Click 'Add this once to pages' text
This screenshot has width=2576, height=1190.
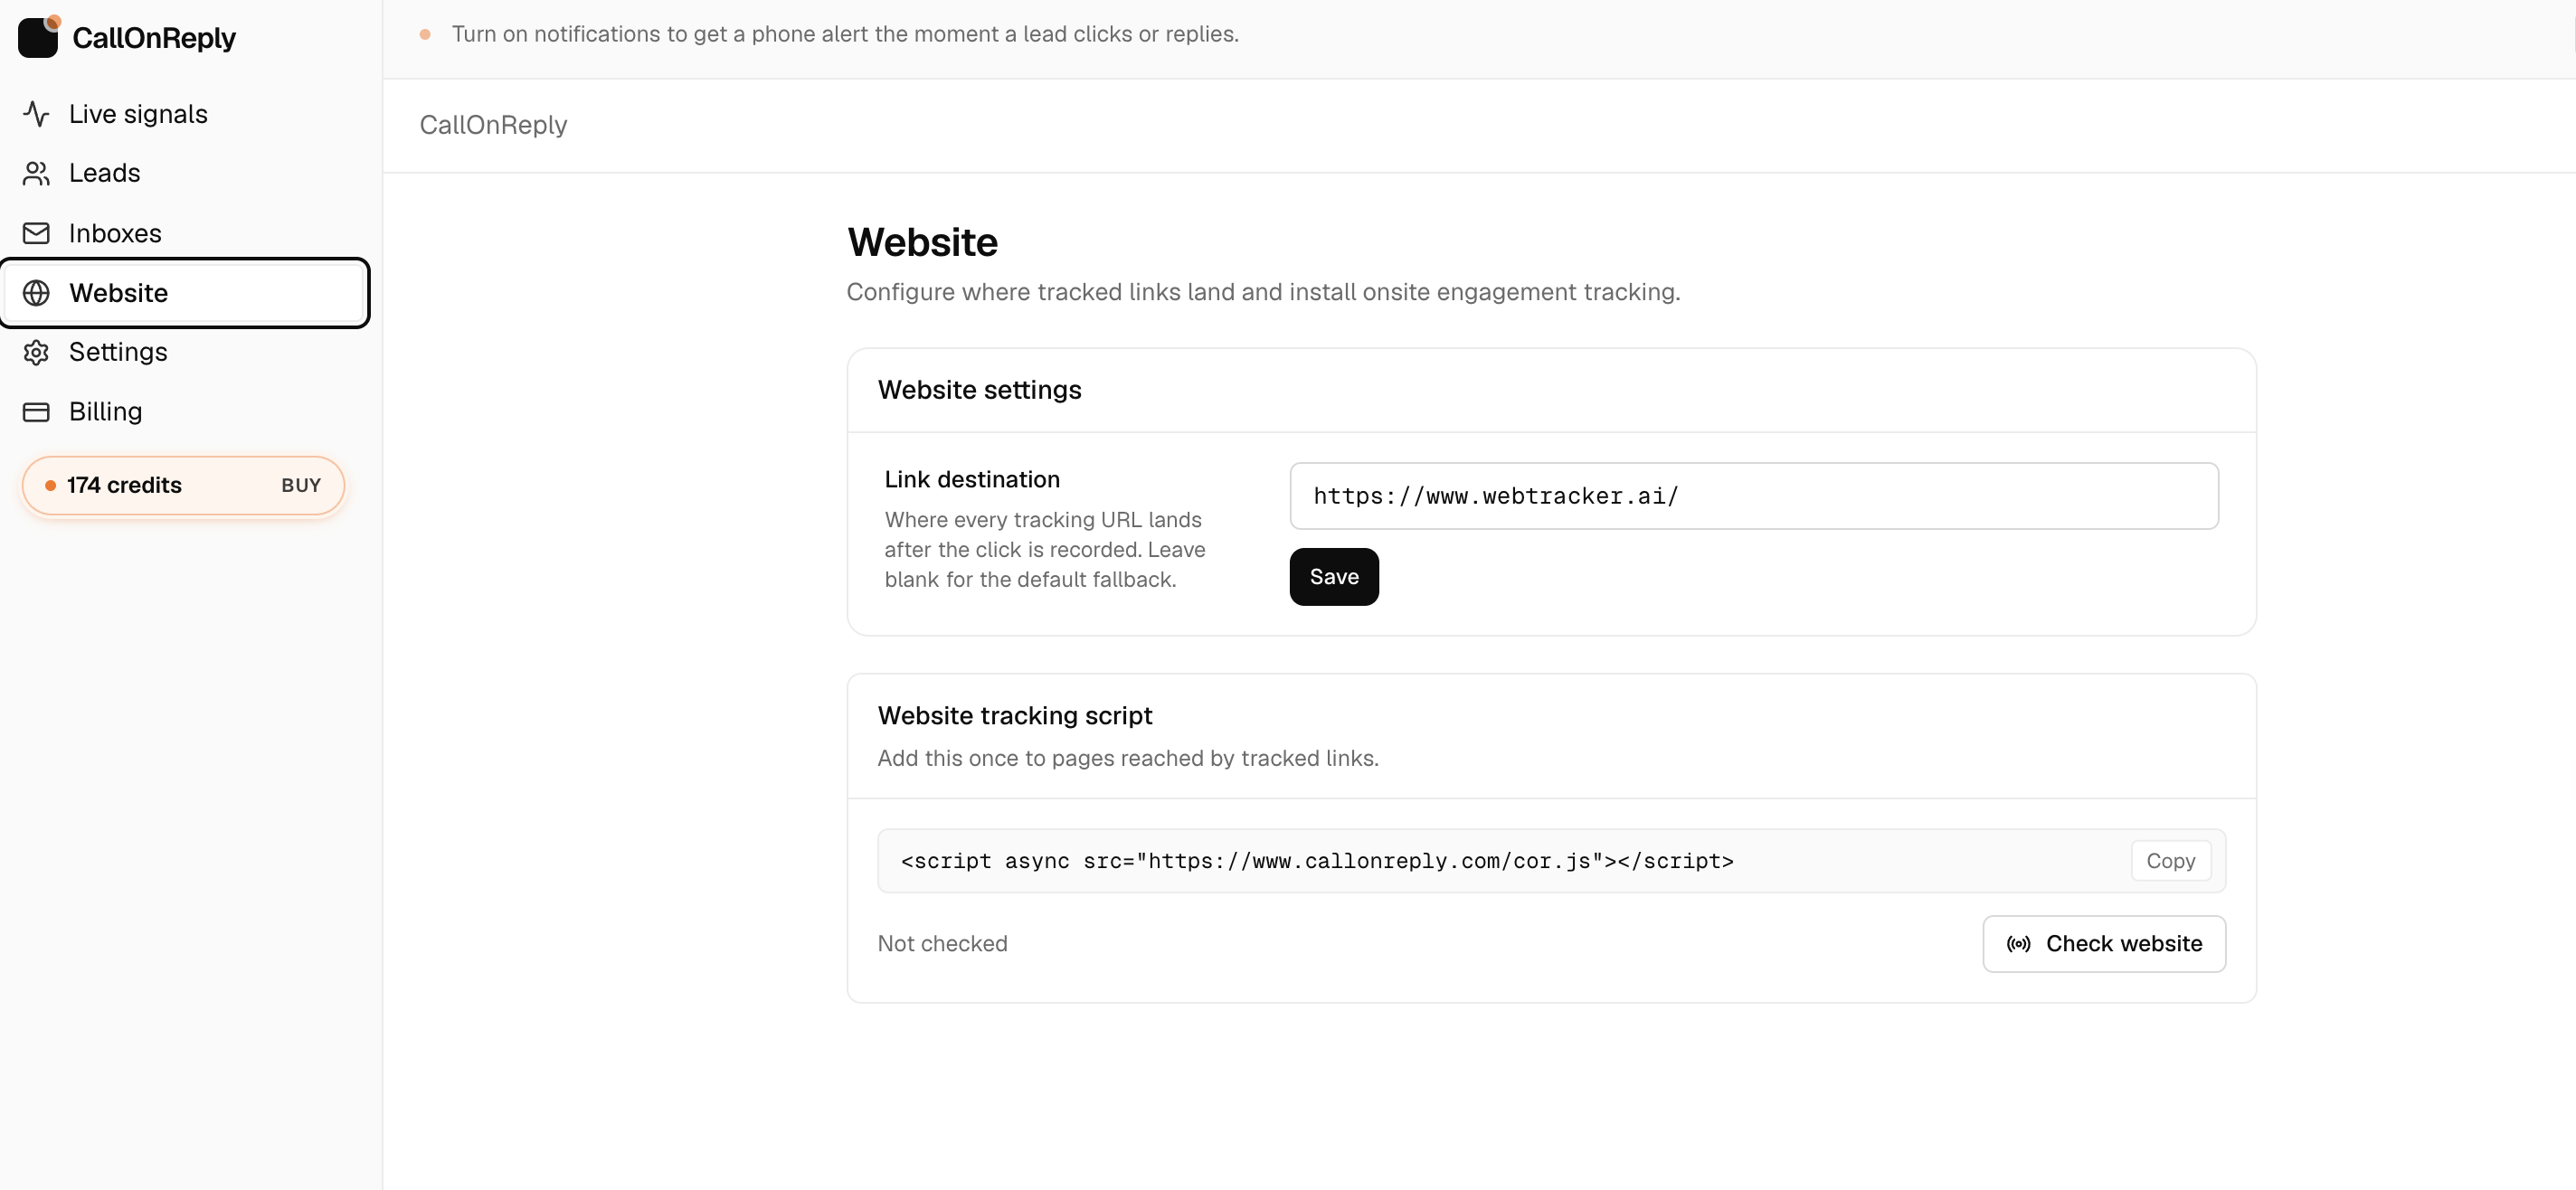1127,758
